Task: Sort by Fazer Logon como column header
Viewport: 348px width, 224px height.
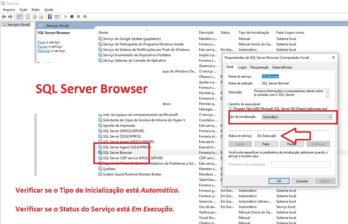Action: point(290,33)
